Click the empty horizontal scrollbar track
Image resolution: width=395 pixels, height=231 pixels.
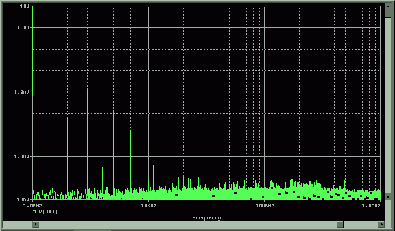click(x=181, y=224)
